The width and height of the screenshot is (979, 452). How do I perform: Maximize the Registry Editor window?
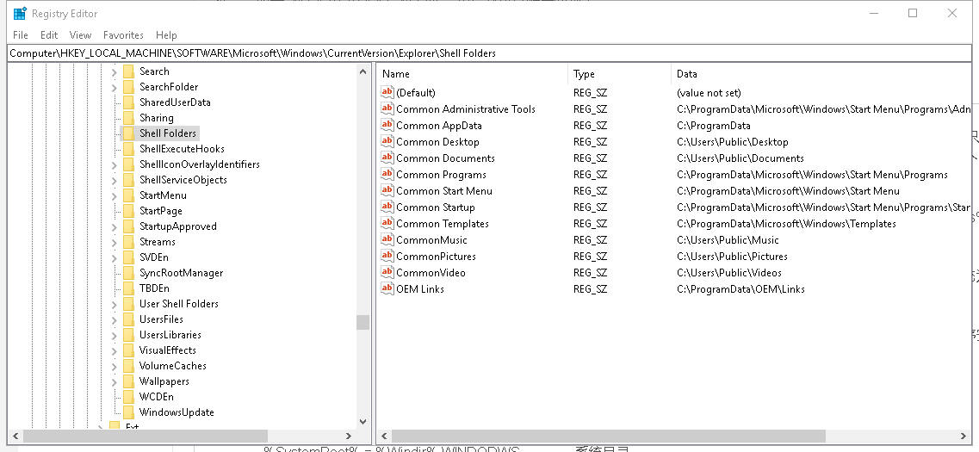click(x=913, y=13)
